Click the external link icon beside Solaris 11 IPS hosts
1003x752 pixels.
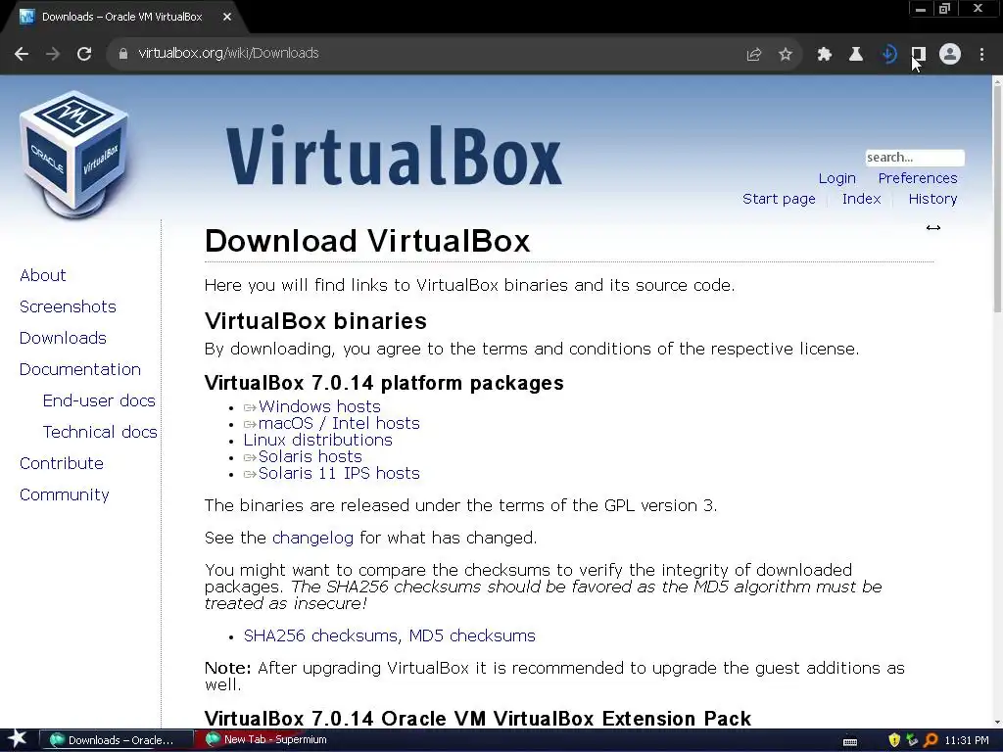click(250, 475)
